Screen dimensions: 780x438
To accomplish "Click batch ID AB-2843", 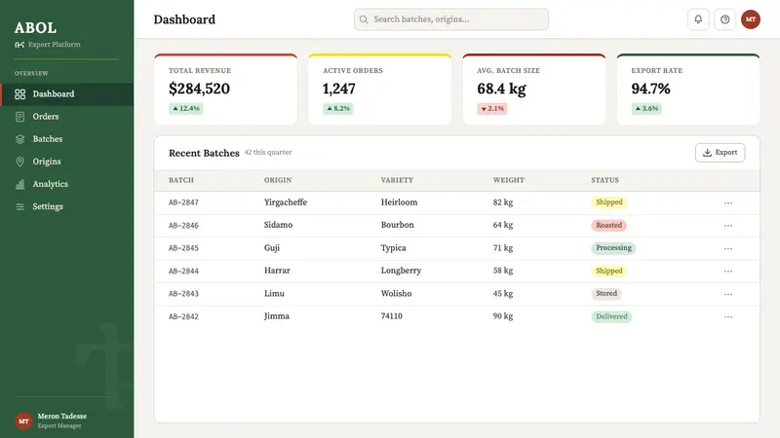I will [183, 294].
